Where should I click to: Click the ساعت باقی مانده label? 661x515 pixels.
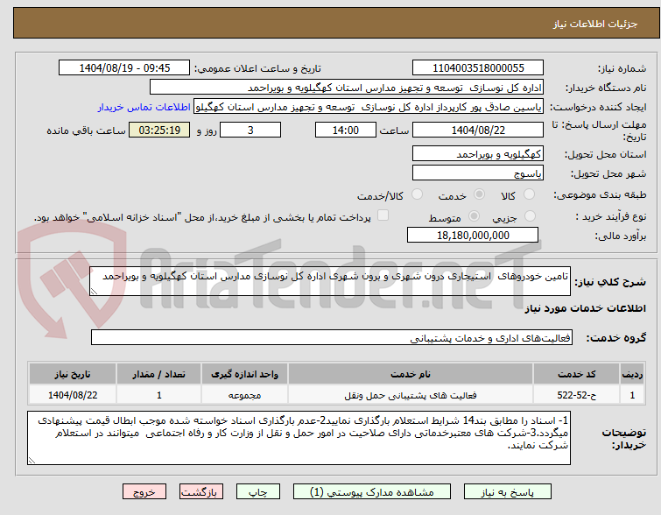86,131
